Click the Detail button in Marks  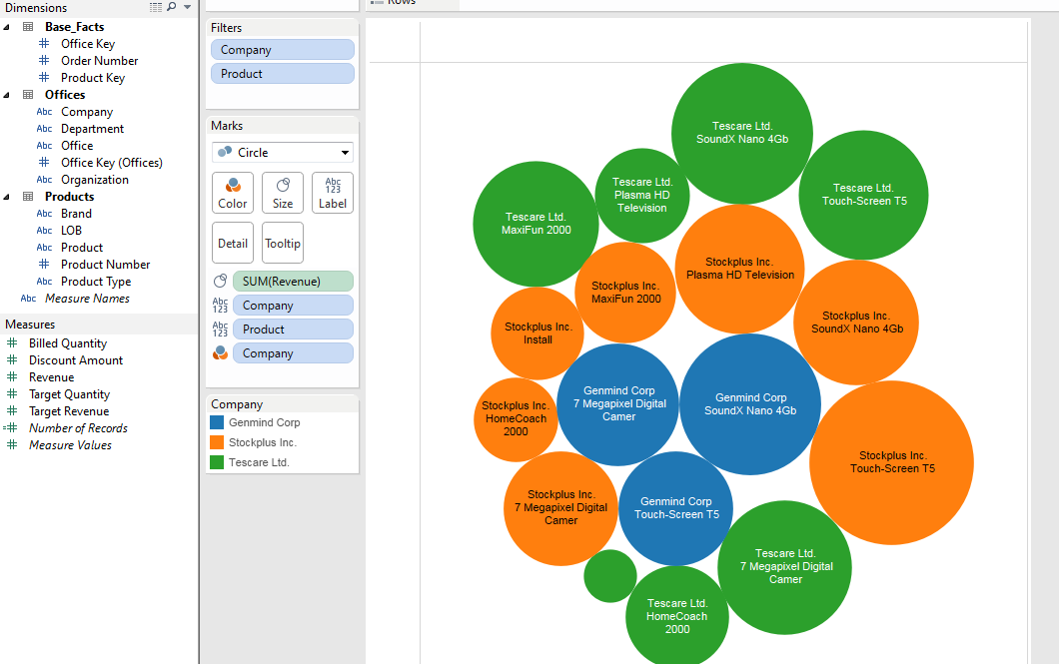point(233,243)
